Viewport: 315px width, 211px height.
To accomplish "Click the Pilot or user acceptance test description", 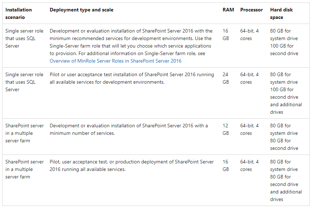I will (x=132, y=78).
